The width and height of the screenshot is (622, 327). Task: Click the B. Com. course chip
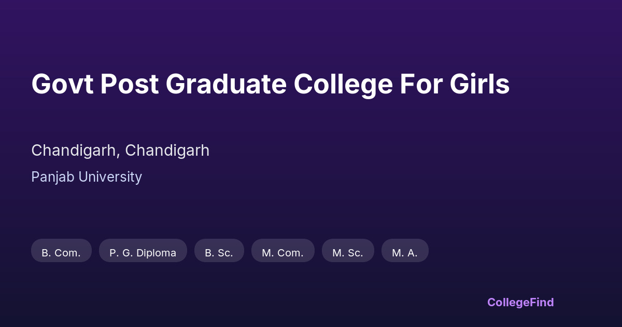61,251
